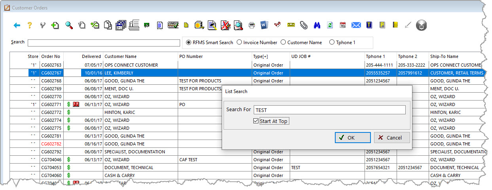This screenshot has width=492, height=190.
Task: Click the yellow P icon
Action: (x=382, y=26)
